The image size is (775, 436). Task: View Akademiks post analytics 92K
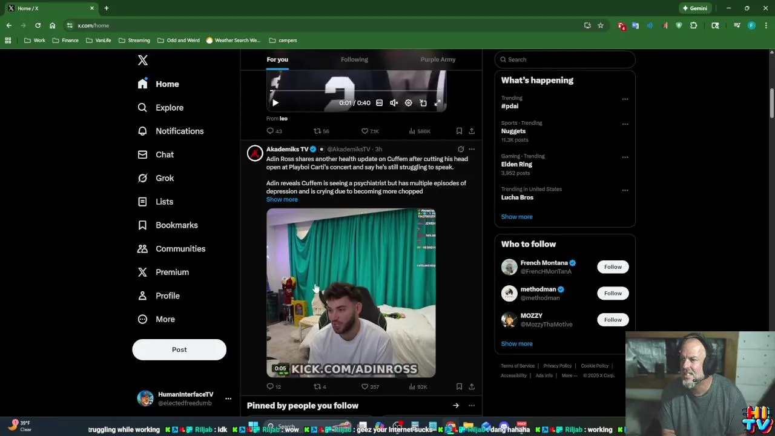pyautogui.click(x=418, y=386)
